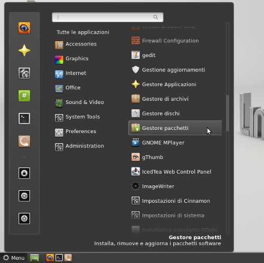Screen dimensions: 264x263
Task: Click Gestore Applicazioni star icon
Action: pyautogui.click(x=136, y=84)
